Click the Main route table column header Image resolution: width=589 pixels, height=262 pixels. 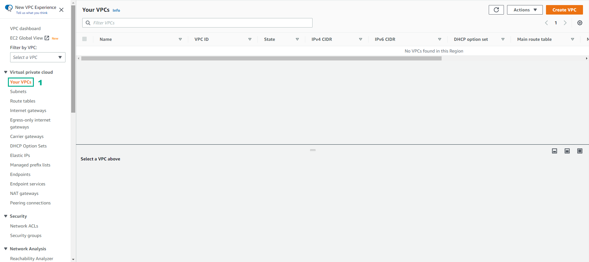coord(534,39)
